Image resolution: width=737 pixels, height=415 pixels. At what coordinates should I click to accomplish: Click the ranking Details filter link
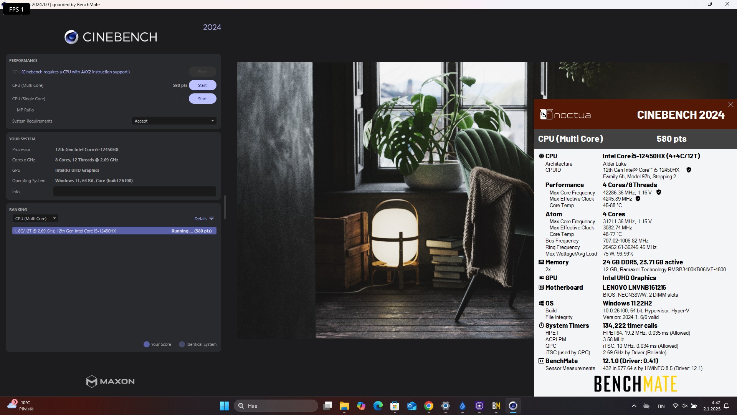(x=204, y=219)
